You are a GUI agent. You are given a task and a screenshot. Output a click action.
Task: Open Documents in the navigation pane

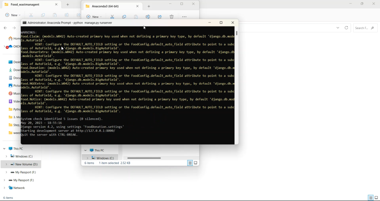point(15,78)
